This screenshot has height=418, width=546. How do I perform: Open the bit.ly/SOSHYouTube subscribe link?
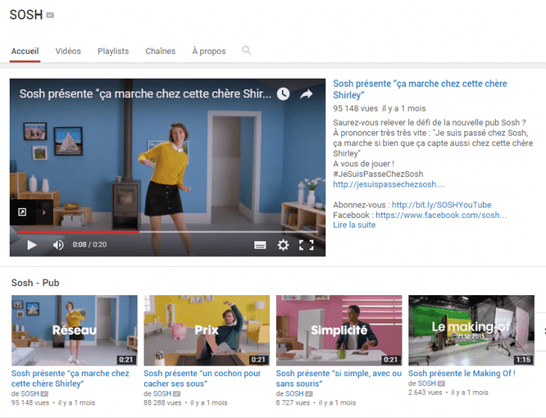(x=441, y=205)
